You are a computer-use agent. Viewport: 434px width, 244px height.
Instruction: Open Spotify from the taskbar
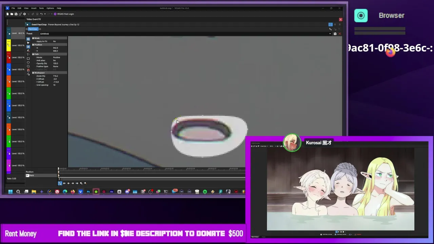205,192
